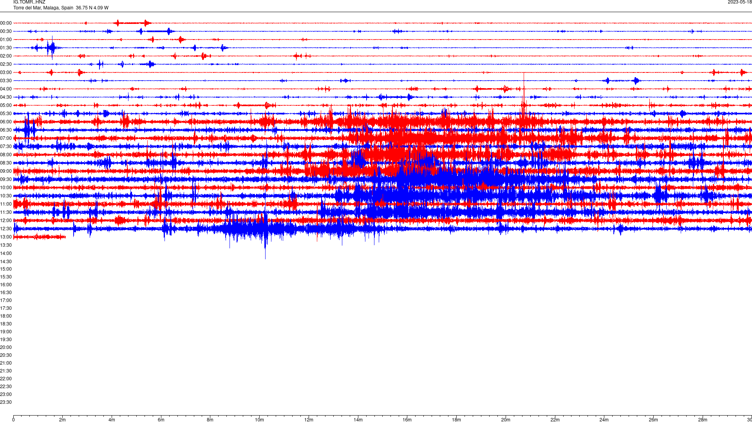The image size is (752, 423).
Task: Select the 13:00 time row label
Action: pyautogui.click(x=6, y=237)
